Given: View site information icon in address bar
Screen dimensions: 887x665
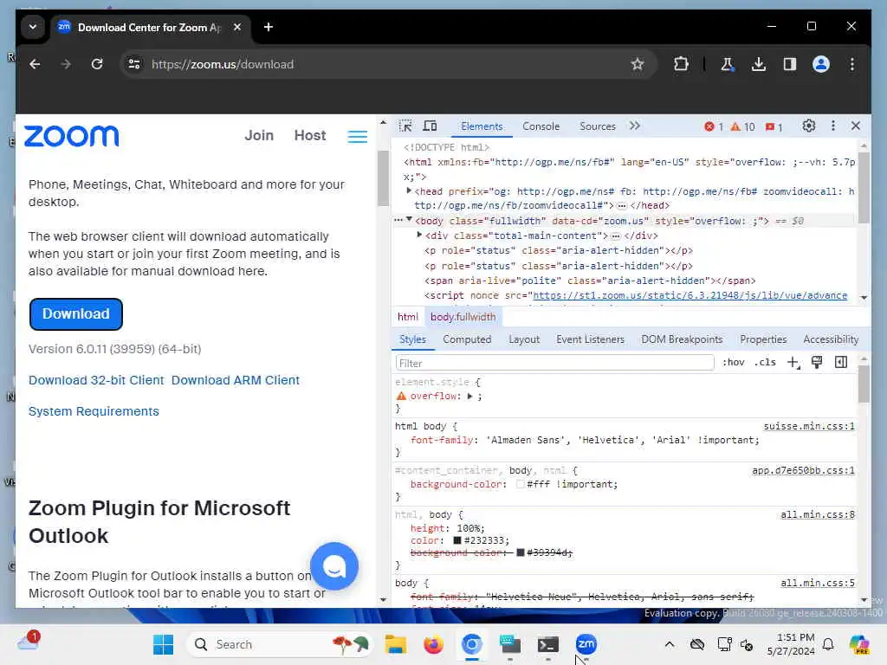Looking at the screenshot, I should point(134,64).
